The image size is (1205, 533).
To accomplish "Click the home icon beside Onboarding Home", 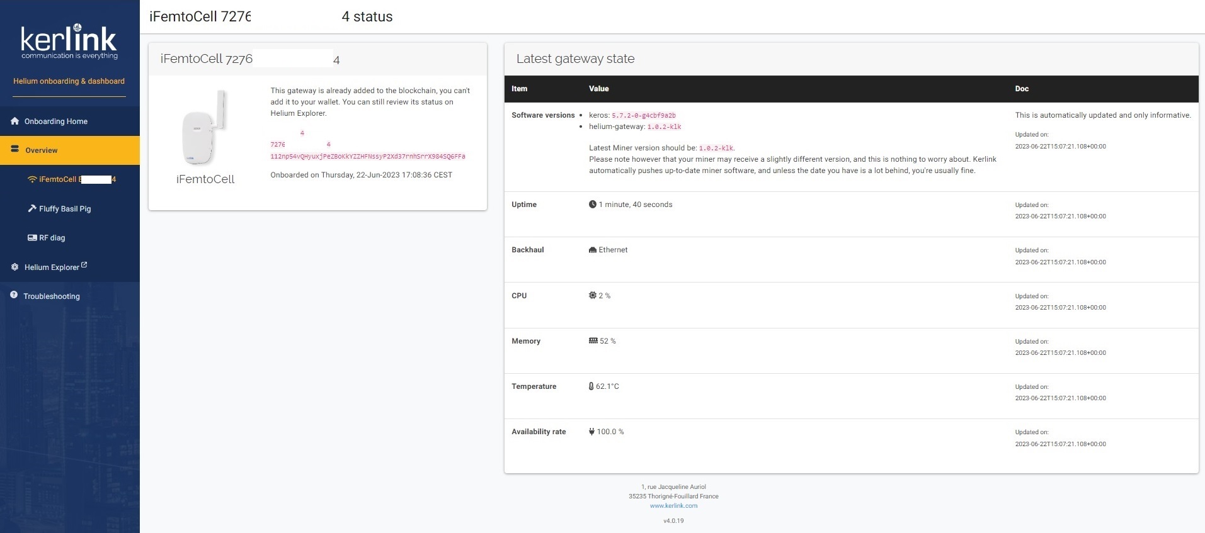I will [14, 121].
